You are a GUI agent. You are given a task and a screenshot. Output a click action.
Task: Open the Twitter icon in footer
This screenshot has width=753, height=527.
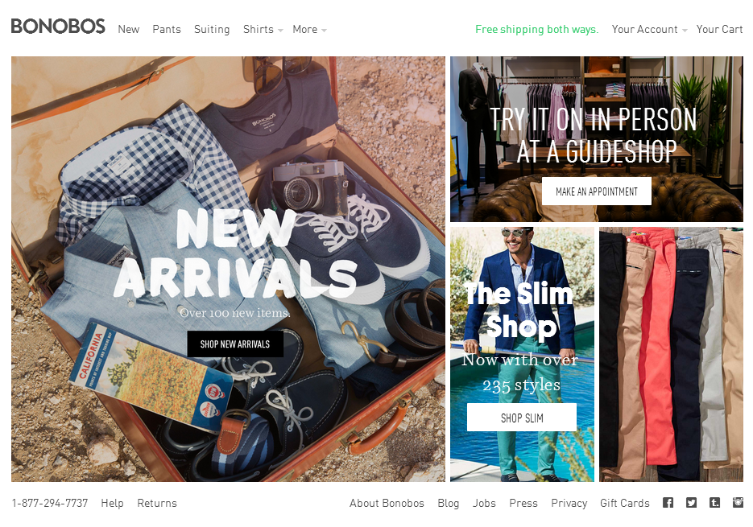click(691, 503)
